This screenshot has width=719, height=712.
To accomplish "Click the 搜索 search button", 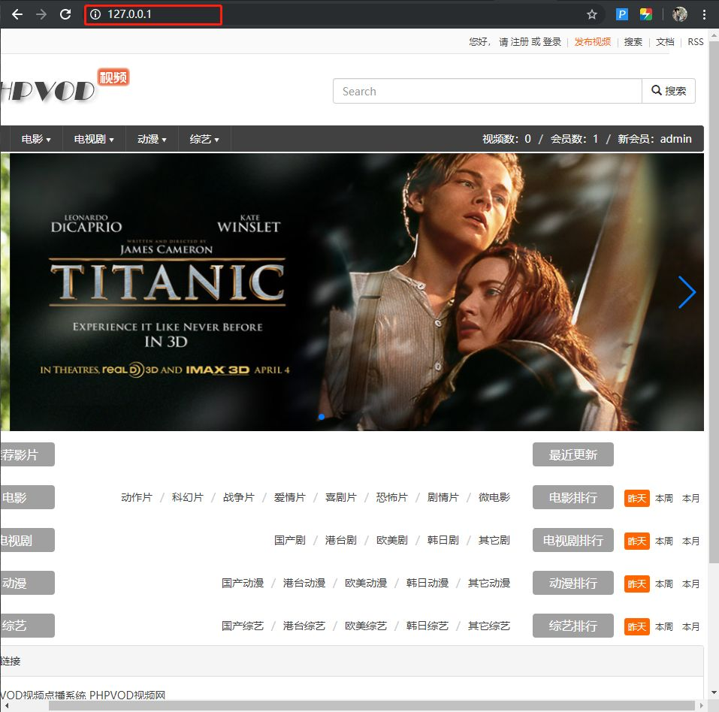I will click(x=669, y=91).
